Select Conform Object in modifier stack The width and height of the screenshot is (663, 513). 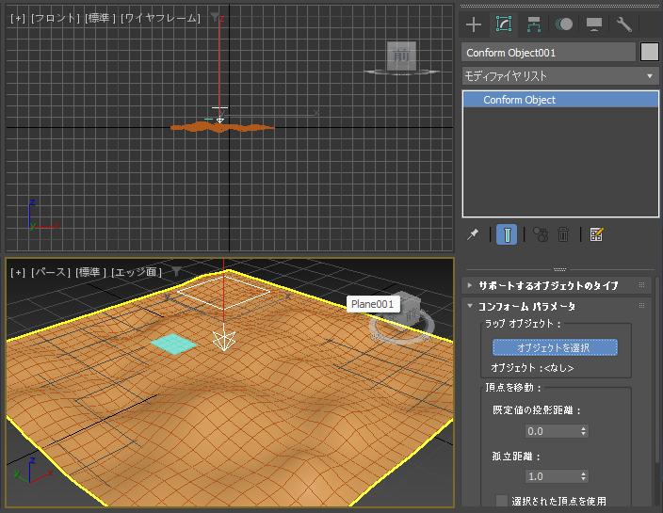pos(560,100)
